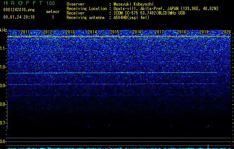Select the 2011 time marker
Viewport: 234px width, 149px height.
[25, 32]
